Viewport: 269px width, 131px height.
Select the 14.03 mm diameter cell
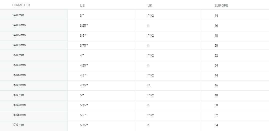[x=33, y=25]
